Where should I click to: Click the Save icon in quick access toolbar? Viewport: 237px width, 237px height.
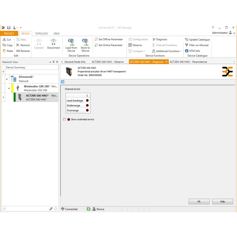9,28
